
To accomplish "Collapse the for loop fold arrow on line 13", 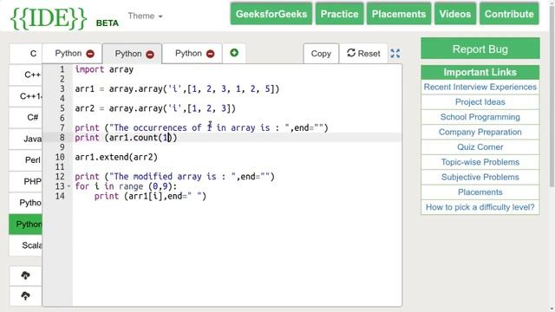I will 69,186.
